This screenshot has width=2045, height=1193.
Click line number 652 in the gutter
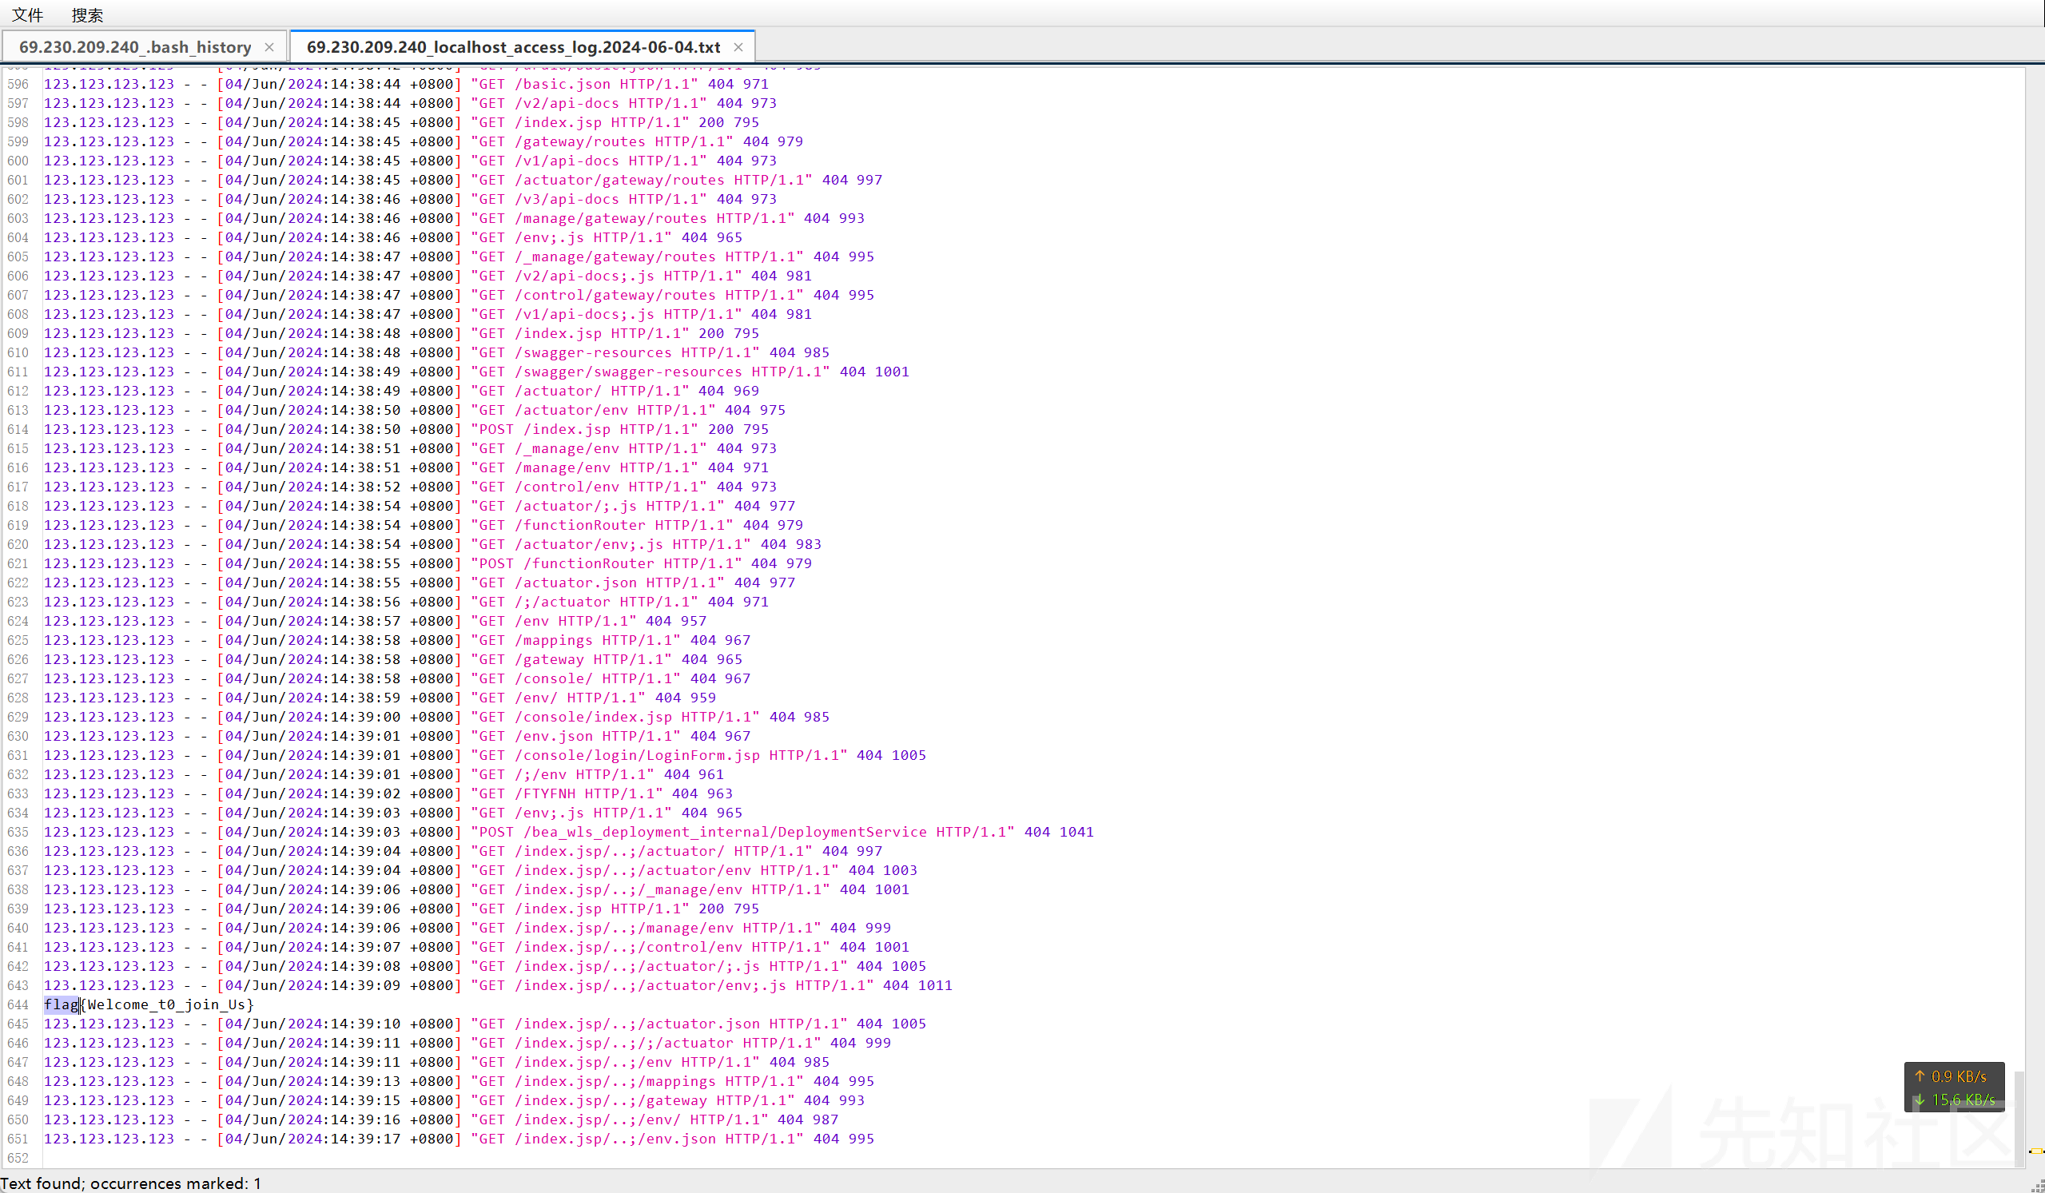click(18, 1158)
